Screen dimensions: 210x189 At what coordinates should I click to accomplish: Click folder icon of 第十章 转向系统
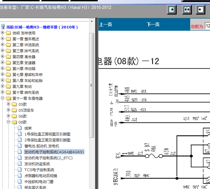click(x=8, y=92)
